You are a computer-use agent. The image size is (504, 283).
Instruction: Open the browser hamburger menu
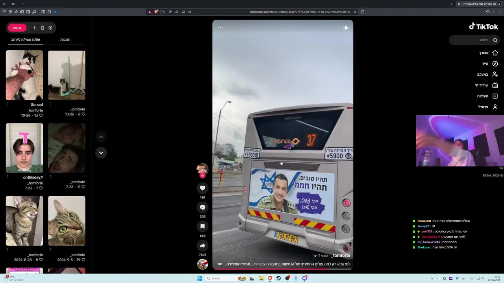[x=4, y=12]
